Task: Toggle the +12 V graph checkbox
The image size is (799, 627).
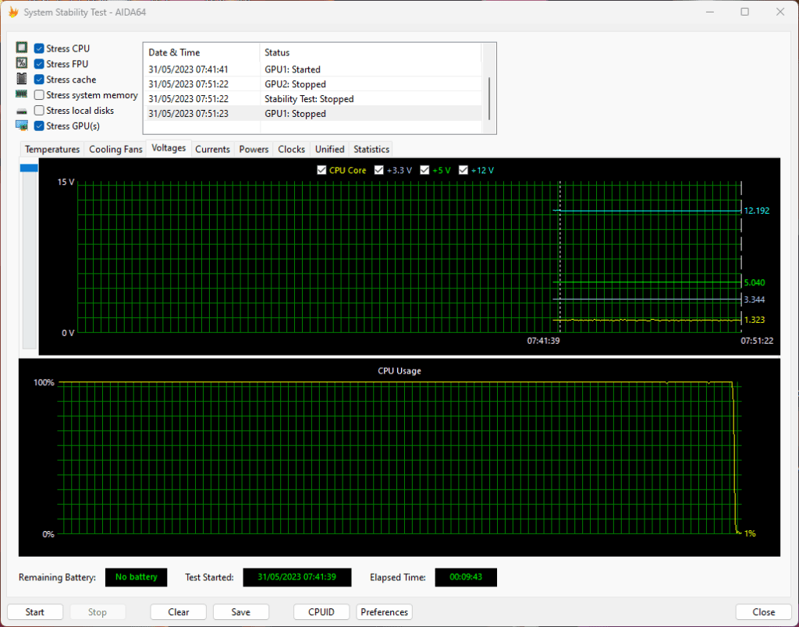Action: point(463,170)
